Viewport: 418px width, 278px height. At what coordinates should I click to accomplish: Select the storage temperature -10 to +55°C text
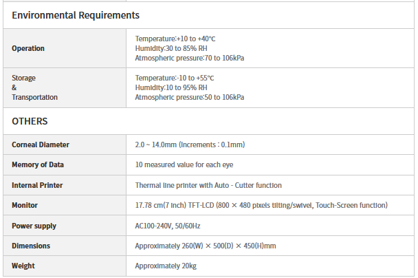pos(175,78)
